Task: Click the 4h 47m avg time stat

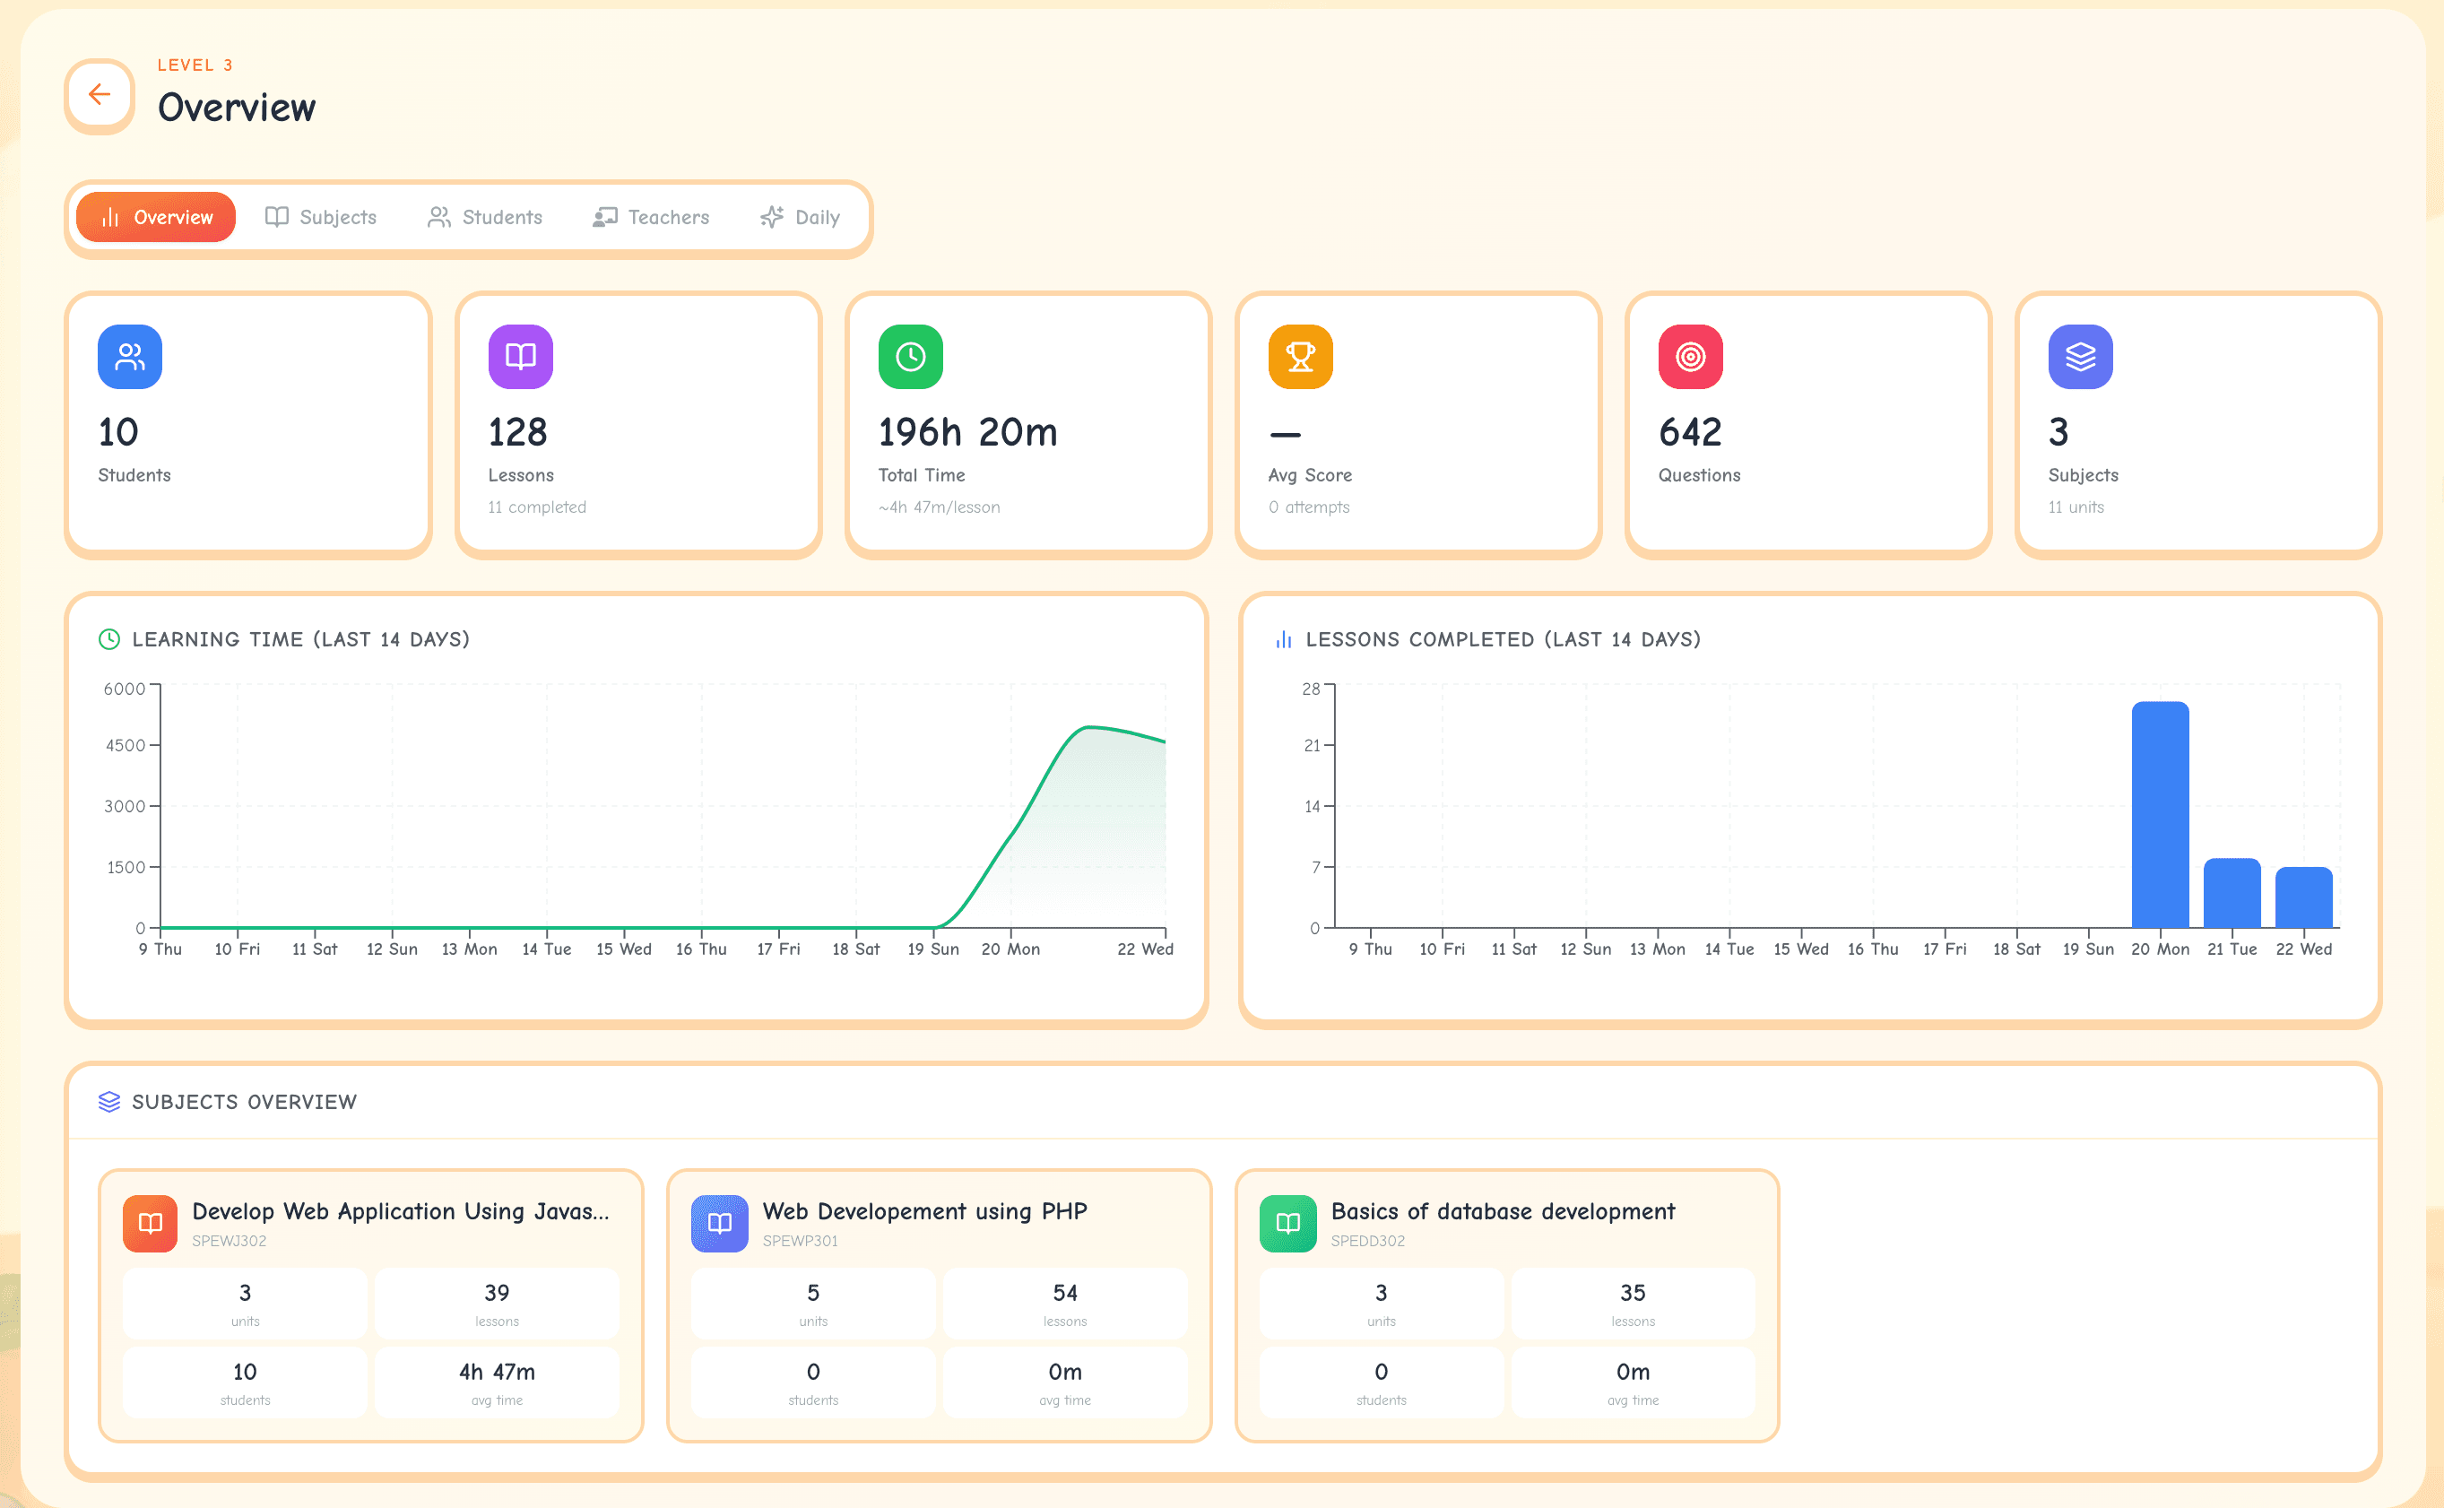Action: pyautogui.click(x=497, y=1383)
